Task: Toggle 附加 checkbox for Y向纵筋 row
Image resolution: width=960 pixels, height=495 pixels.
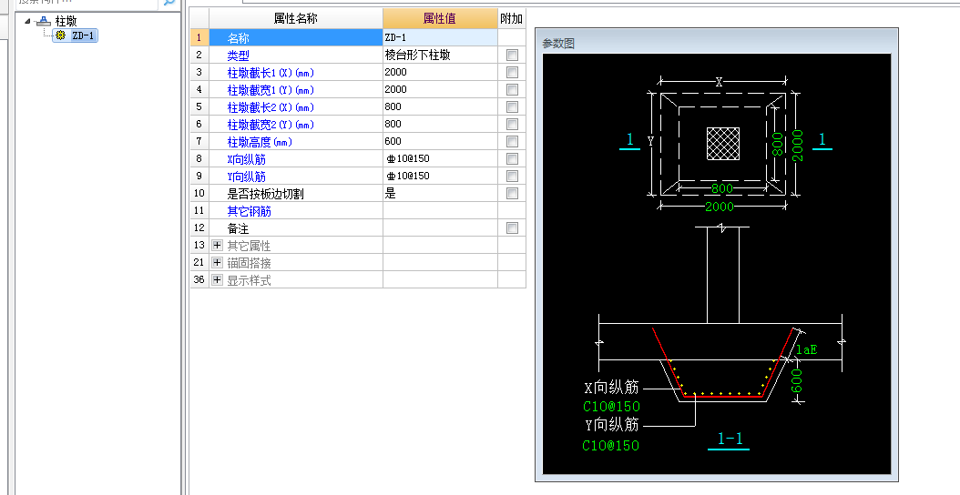Action: pyautogui.click(x=512, y=177)
